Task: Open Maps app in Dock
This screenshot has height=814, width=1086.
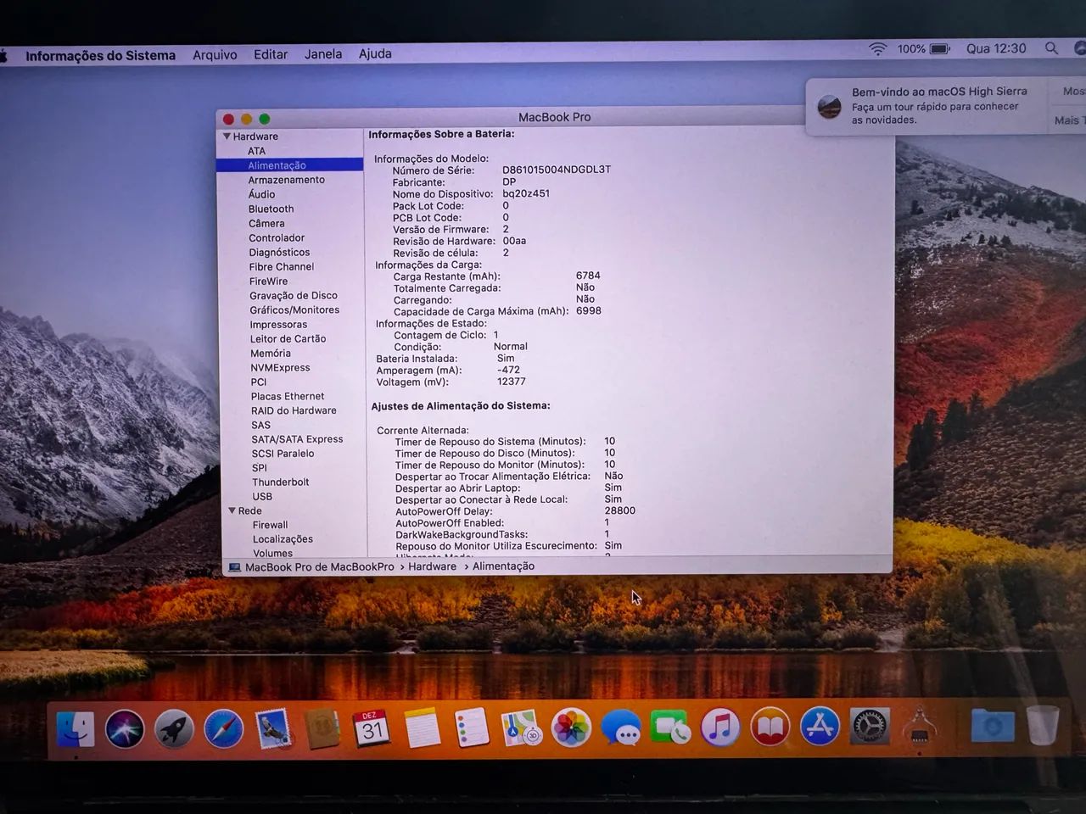Action: (521, 728)
